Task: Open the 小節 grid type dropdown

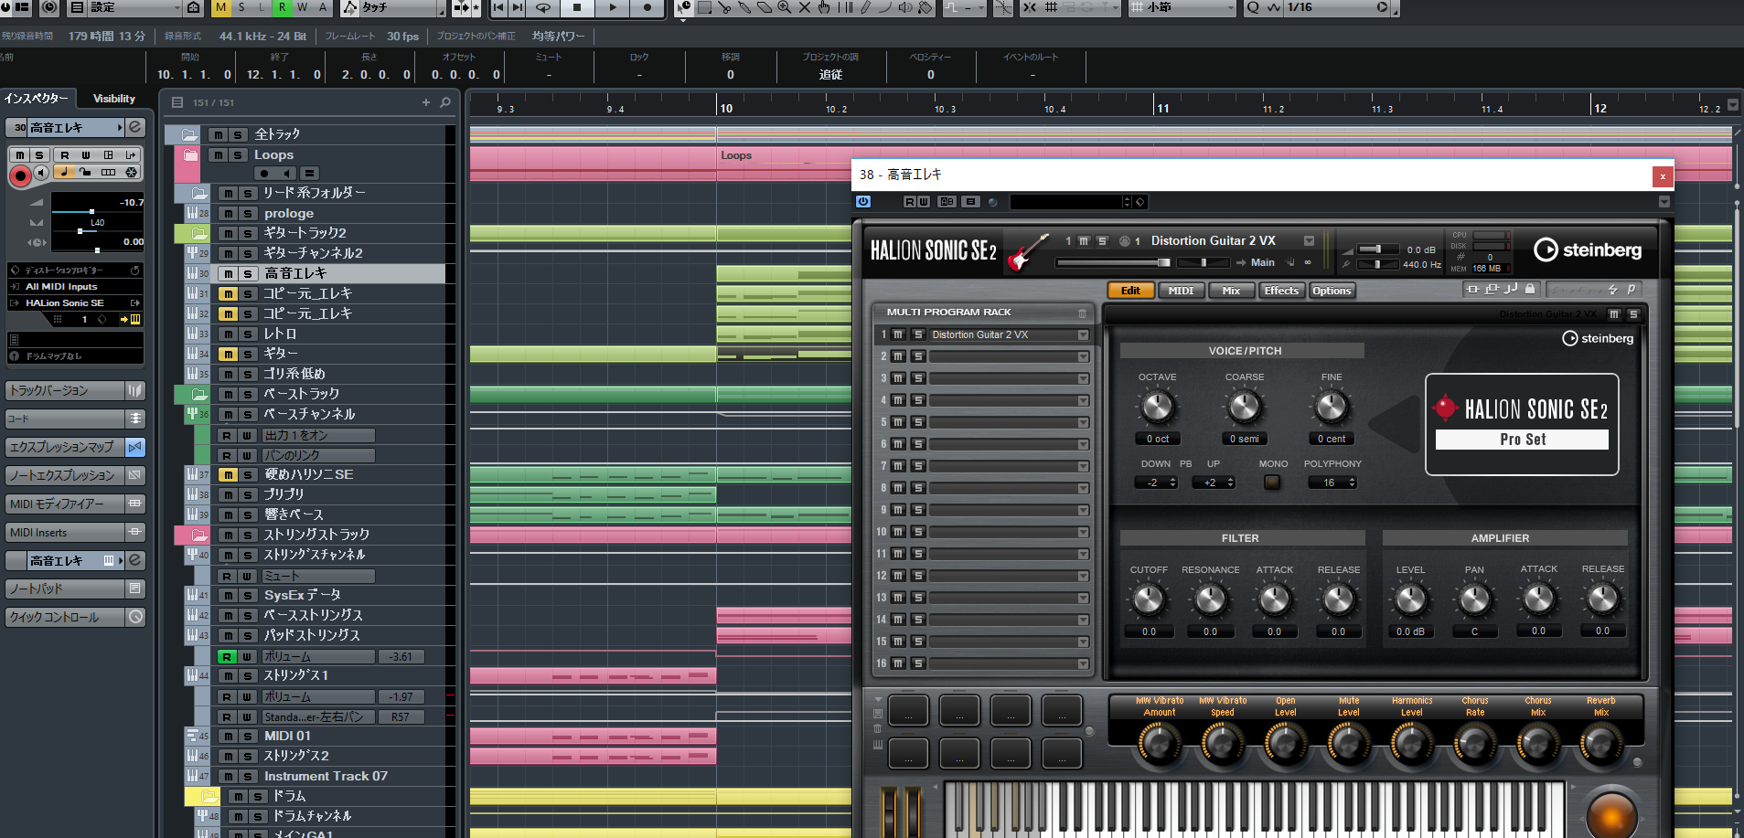Action: pos(1181,7)
